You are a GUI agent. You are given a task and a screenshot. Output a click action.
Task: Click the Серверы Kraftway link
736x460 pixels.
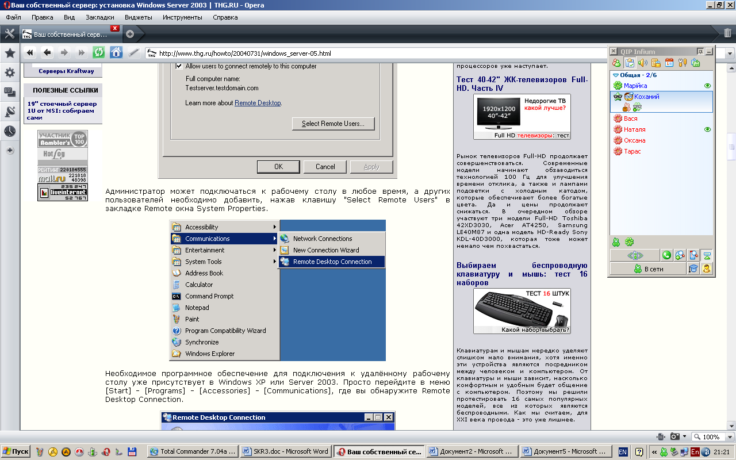coord(66,71)
